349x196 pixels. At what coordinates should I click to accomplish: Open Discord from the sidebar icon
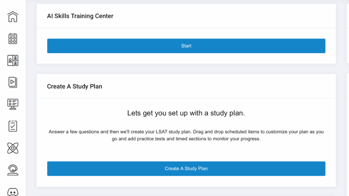click(x=13, y=192)
